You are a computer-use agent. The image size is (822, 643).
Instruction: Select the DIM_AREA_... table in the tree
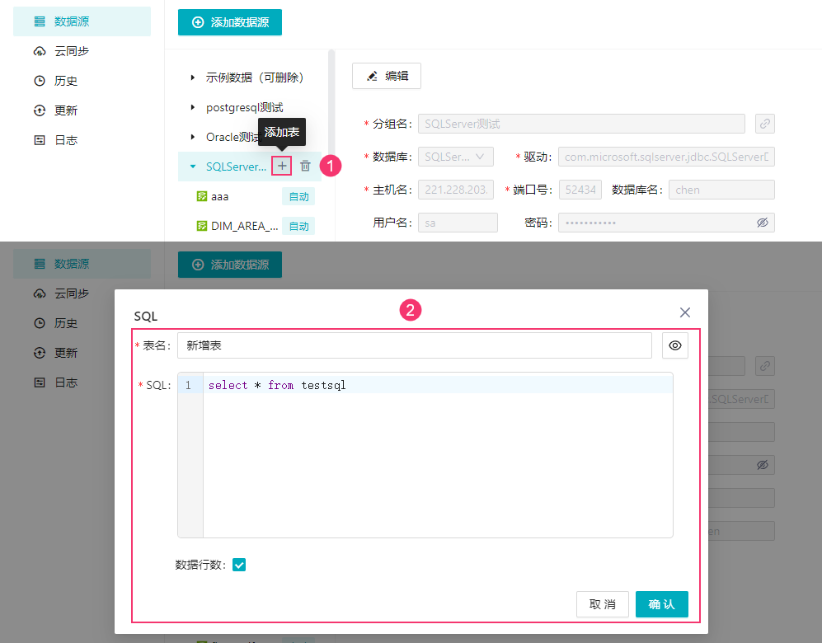244,226
